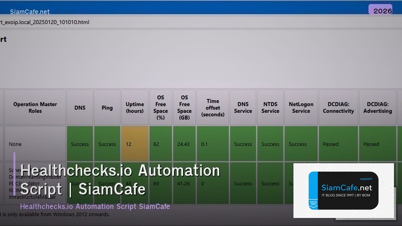Select the OS Free Space (GB) column header
The width and height of the screenshot is (402, 226).
184,107
